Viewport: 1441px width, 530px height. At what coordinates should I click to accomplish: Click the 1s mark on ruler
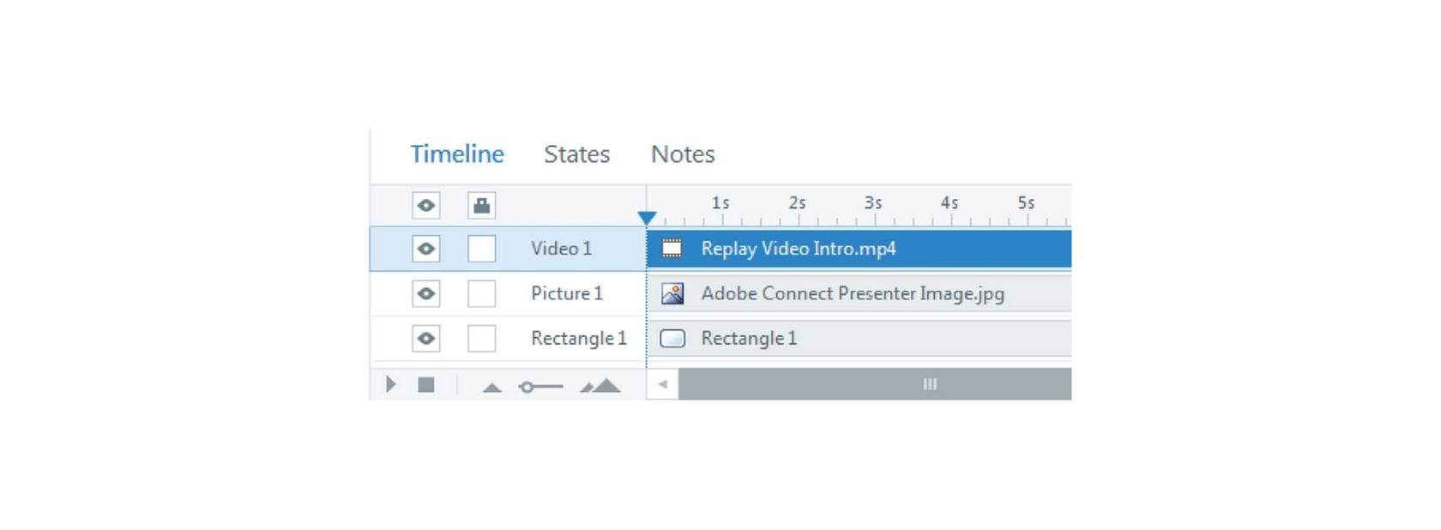pos(720,203)
